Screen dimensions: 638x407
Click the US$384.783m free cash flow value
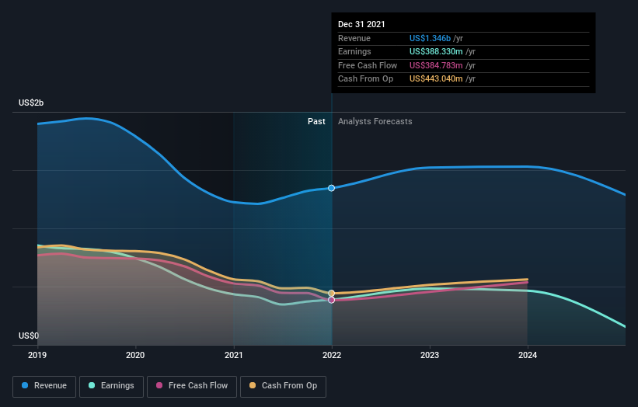pyautogui.click(x=436, y=65)
